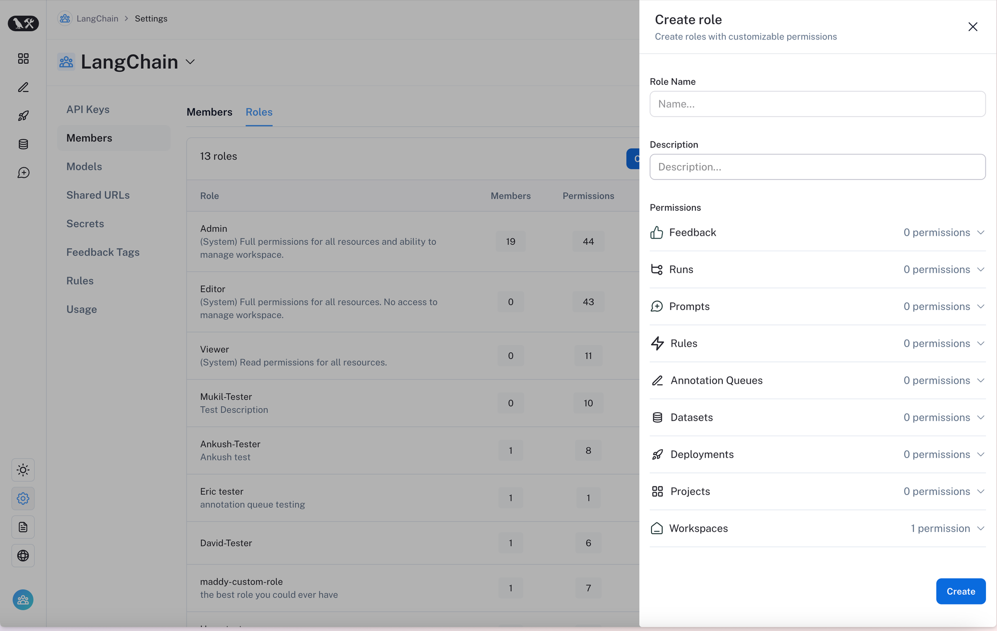Expand Runs permissions chevron
Viewport: 997px width, 631px height.
point(981,270)
